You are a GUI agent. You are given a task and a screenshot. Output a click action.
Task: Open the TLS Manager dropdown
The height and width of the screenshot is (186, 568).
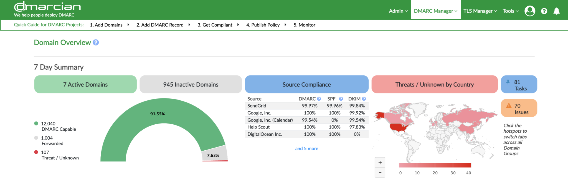tap(480, 11)
